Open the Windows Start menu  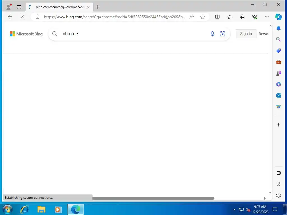pos(8,209)
